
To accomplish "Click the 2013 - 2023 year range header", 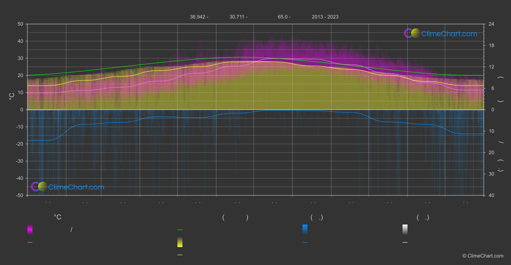I will click(x=325, y=17).
